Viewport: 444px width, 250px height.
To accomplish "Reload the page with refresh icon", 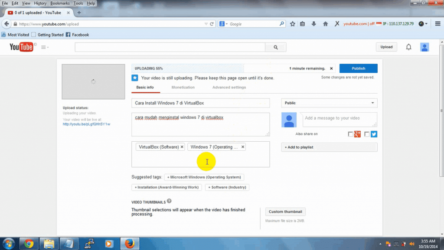I will [x=212, y=24].
